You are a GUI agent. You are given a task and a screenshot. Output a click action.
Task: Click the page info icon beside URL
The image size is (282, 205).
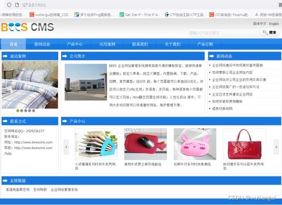[17, 5]
